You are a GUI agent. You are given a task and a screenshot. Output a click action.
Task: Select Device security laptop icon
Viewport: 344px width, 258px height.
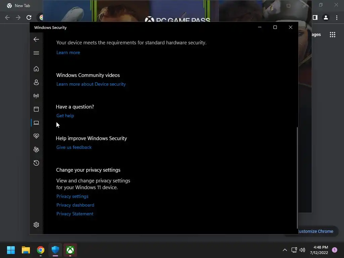(36, 123)
